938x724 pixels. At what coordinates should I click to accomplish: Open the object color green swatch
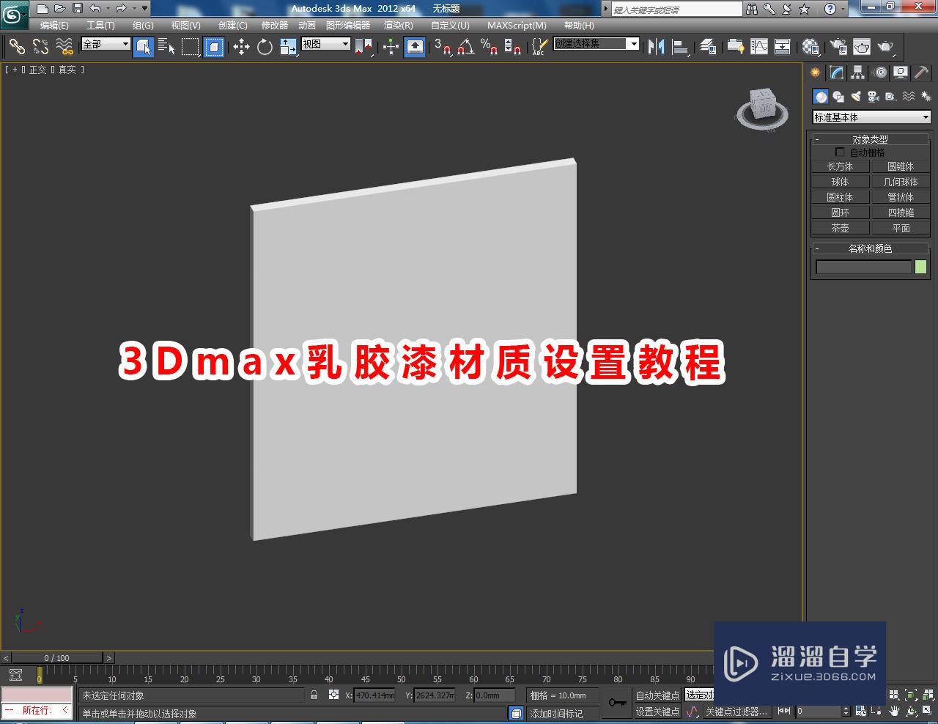click(921, 267)
